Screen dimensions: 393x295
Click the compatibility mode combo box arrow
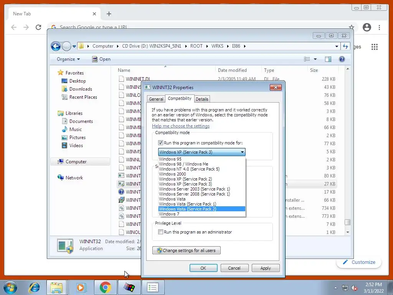[x=242, y=152]
